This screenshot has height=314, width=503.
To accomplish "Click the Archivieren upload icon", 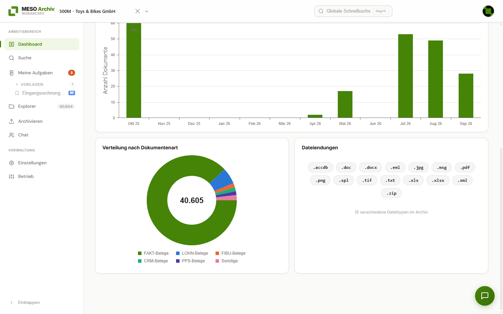I will (x=12, y=121).
